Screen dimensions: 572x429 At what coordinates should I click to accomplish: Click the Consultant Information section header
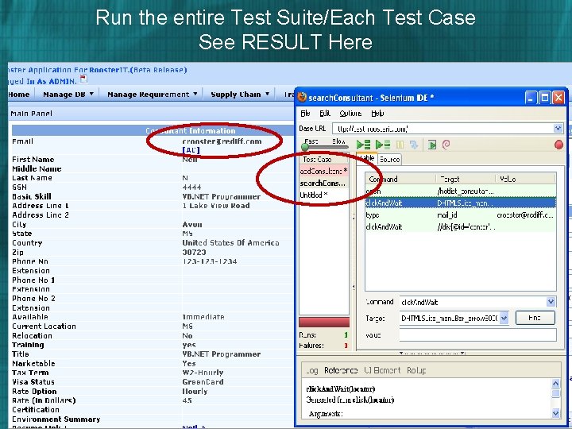pos(191,130)
